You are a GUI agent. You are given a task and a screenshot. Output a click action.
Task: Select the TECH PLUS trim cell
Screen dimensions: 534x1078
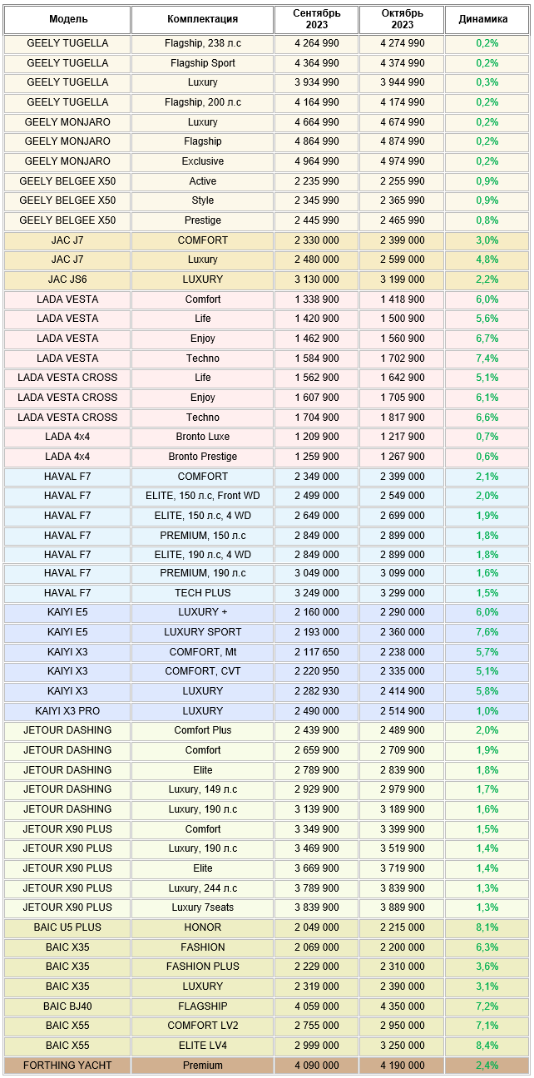point(202,593)
